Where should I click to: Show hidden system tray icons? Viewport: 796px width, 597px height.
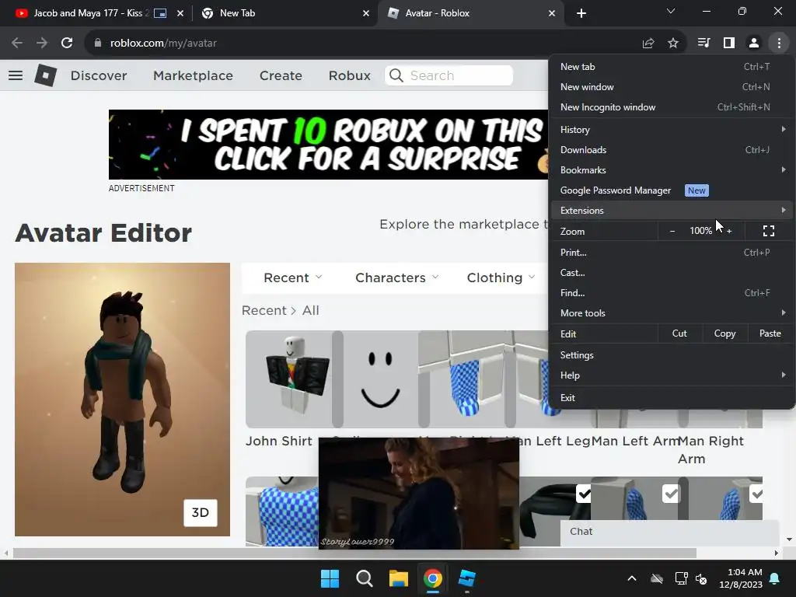point(631,578)
